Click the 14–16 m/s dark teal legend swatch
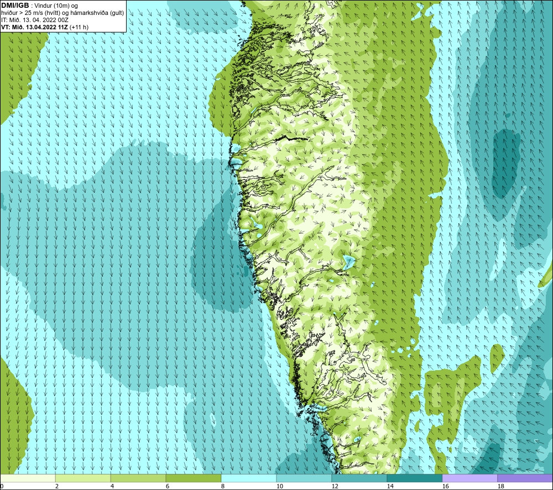The width and height of the screenshot is (553, 490). click(x=414, y=478)
